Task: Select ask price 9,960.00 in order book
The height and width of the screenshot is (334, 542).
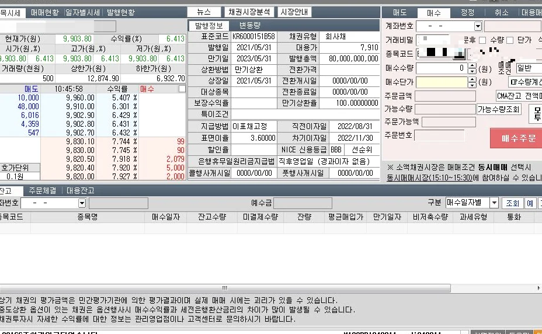Action: 80,98
